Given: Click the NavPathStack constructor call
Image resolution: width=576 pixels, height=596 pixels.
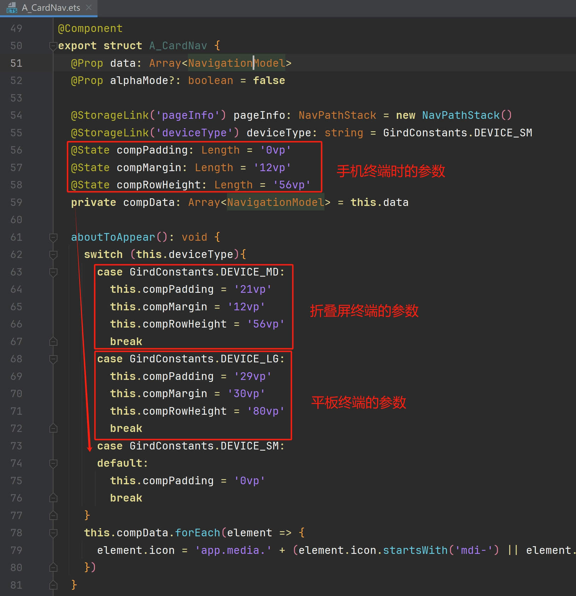Looking at the screenshot, I should click(467, 115).
